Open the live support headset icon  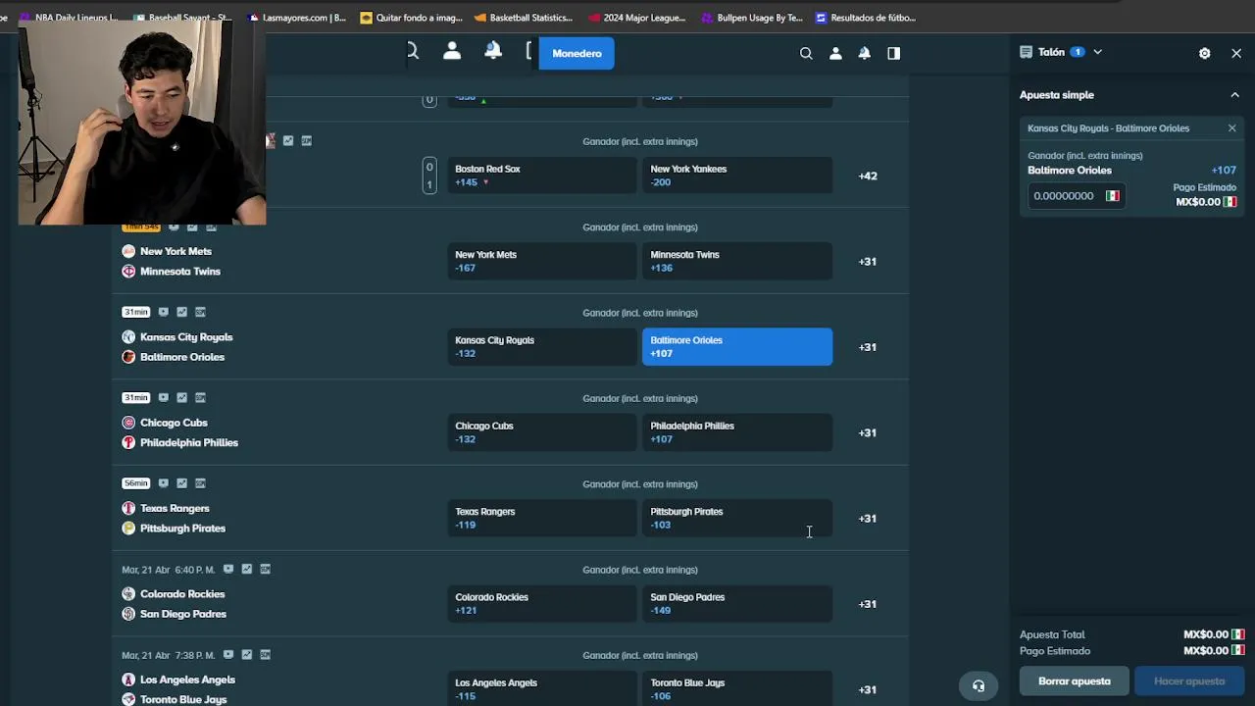click(x=979, y=686)
